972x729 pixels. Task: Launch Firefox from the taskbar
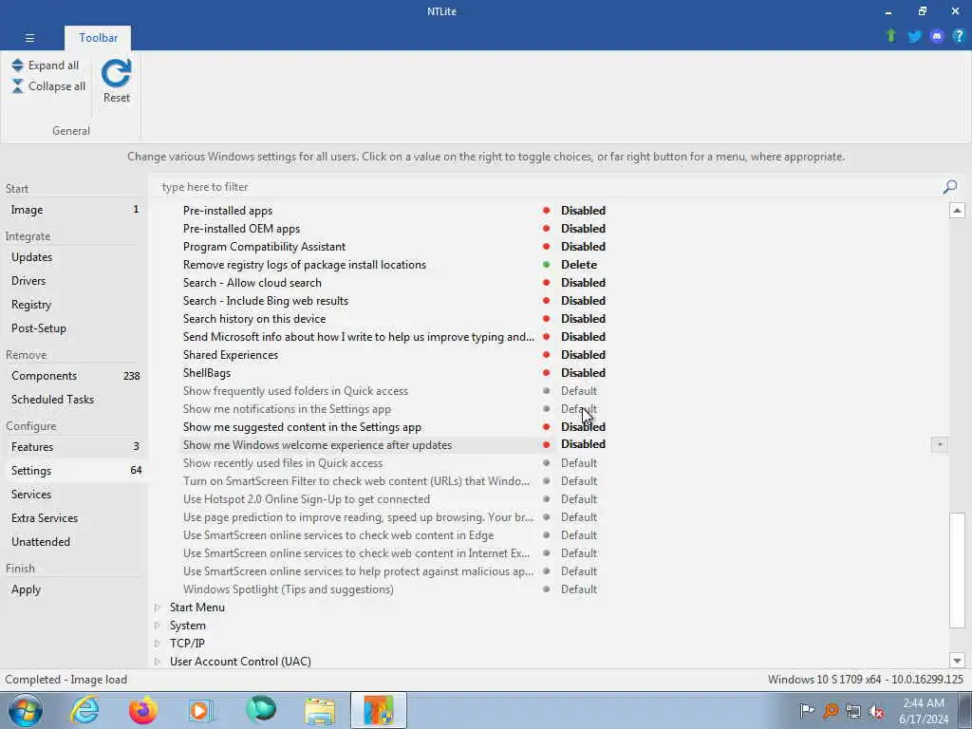[142, 710]
